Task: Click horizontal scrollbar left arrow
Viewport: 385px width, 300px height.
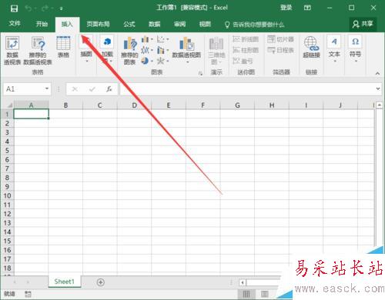Action: [x=243, y=282]
